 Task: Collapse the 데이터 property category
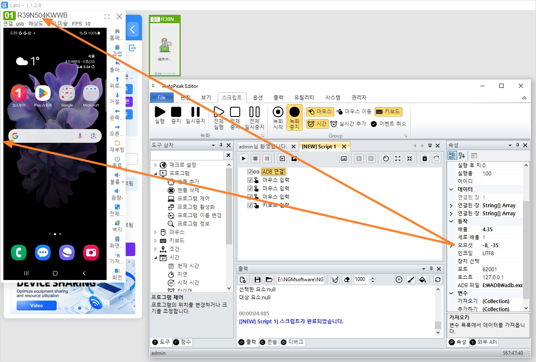pyautogui.click(x=451, y=189)
